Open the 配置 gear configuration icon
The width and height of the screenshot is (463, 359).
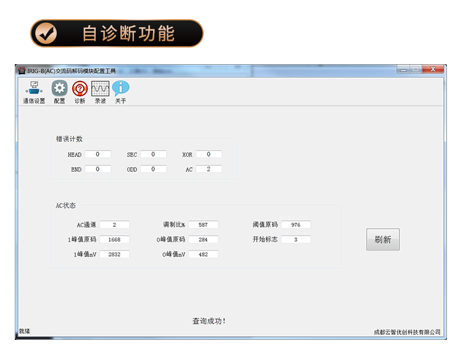59,93
